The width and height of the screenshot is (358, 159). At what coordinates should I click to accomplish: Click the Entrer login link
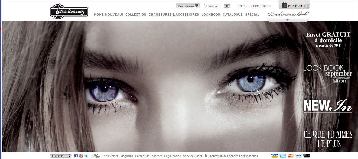point(242,6)
